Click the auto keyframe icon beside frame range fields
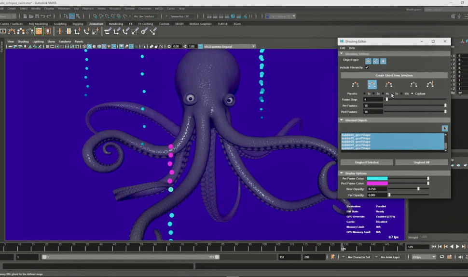Viewport: 468px width, 277px height. [332, 257]
